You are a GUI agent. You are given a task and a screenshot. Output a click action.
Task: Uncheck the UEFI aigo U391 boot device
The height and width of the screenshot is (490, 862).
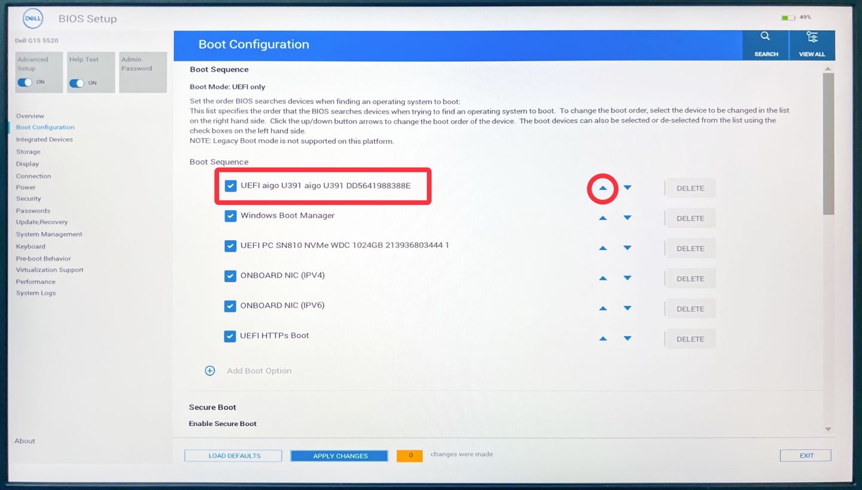click(x=230, y=186)
